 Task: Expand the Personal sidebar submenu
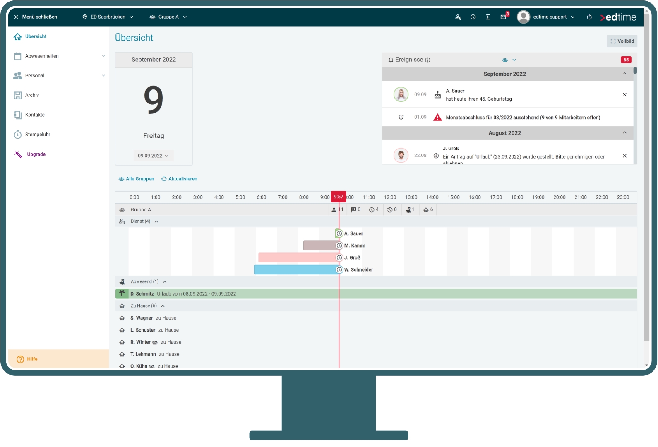coord(103,76)
